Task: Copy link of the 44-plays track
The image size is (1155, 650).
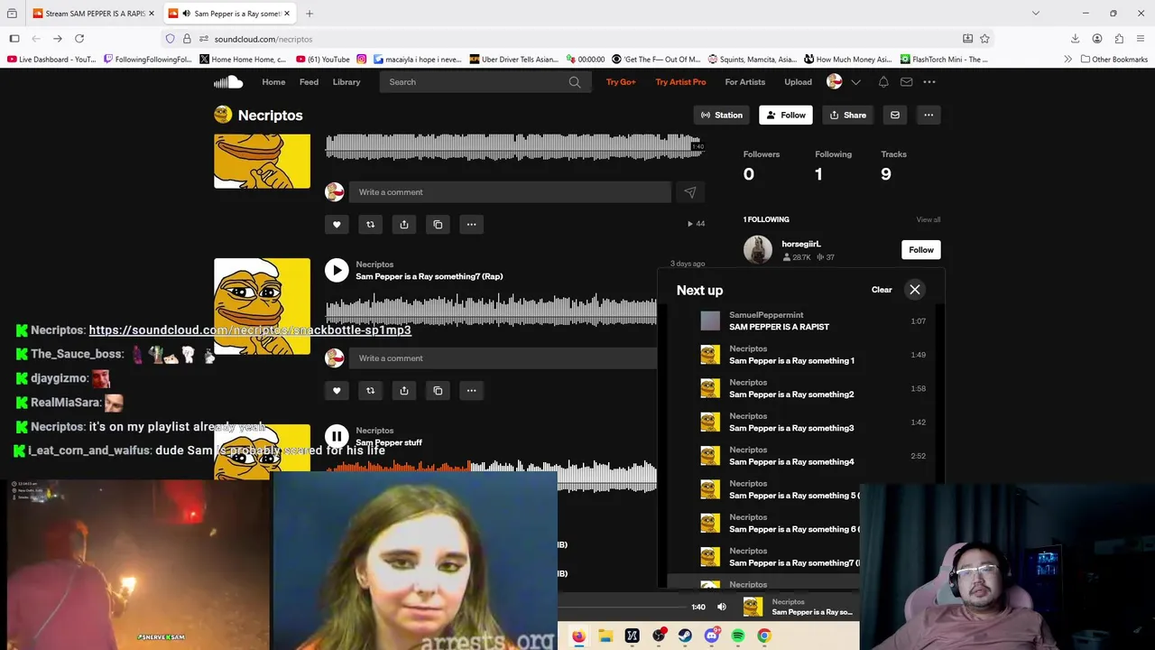Action: pos(438,224)
